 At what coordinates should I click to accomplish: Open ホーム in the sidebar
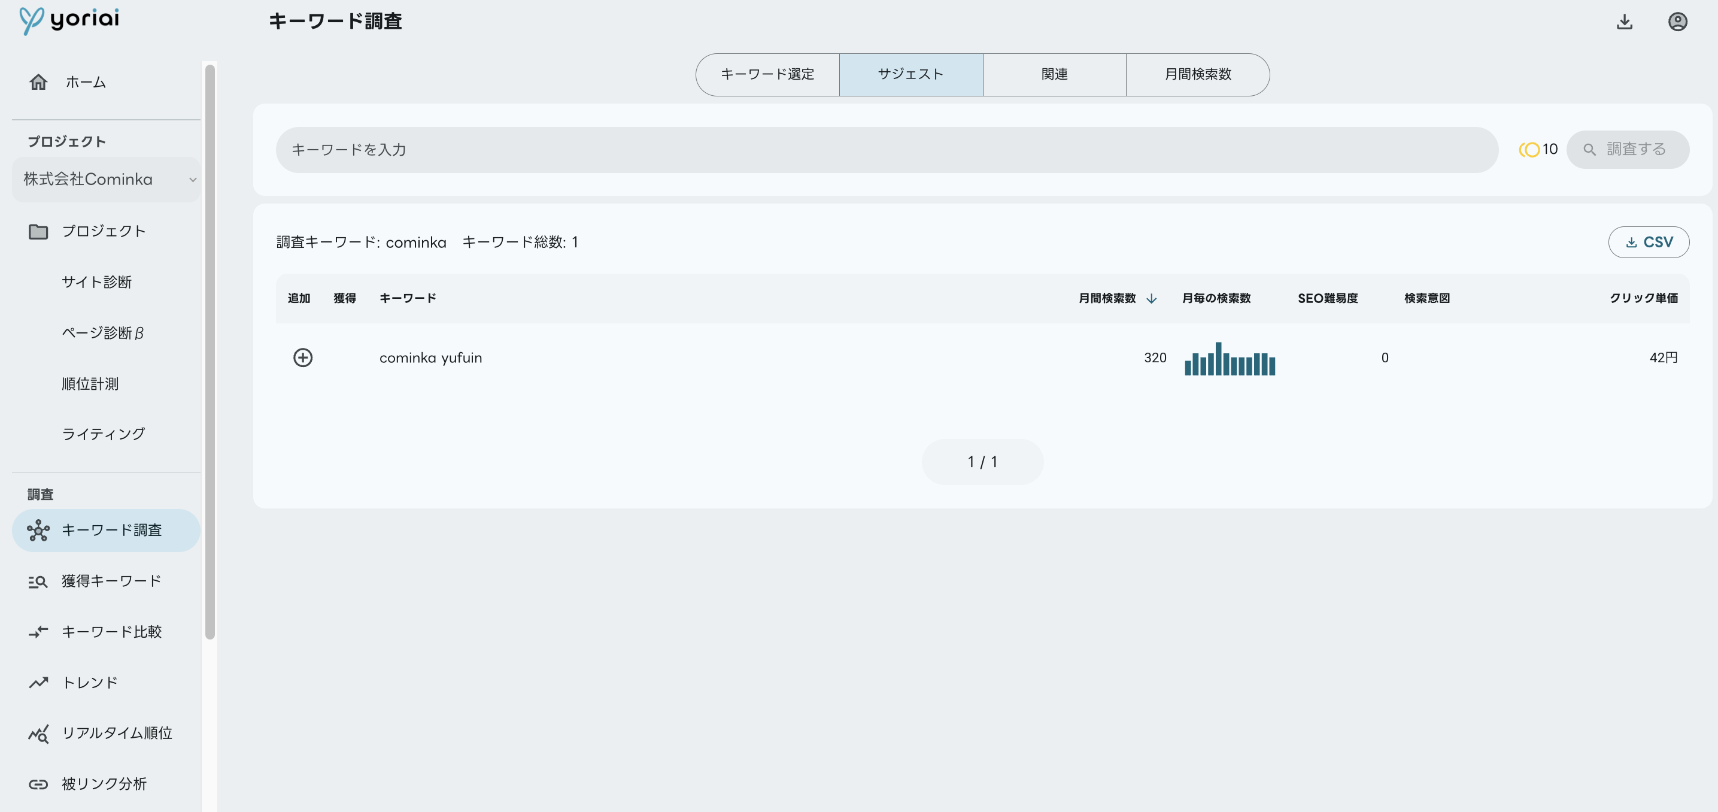[106, 81]
